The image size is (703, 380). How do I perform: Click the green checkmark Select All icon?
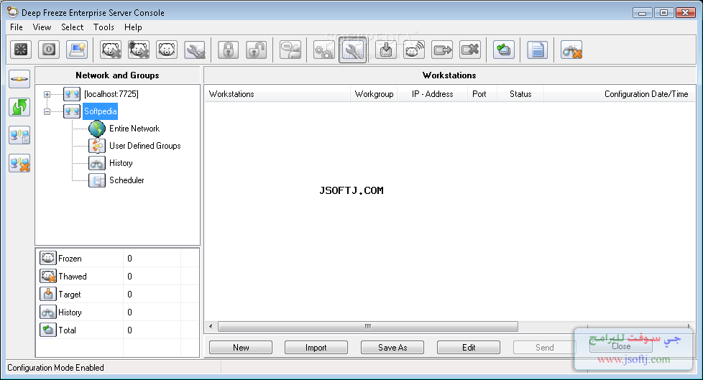tap(504, 50)
